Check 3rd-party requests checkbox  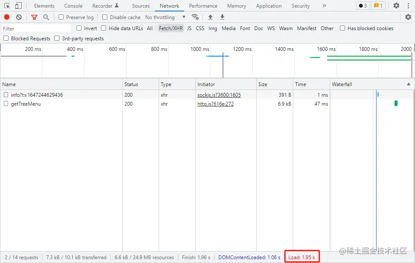point(57,38)
